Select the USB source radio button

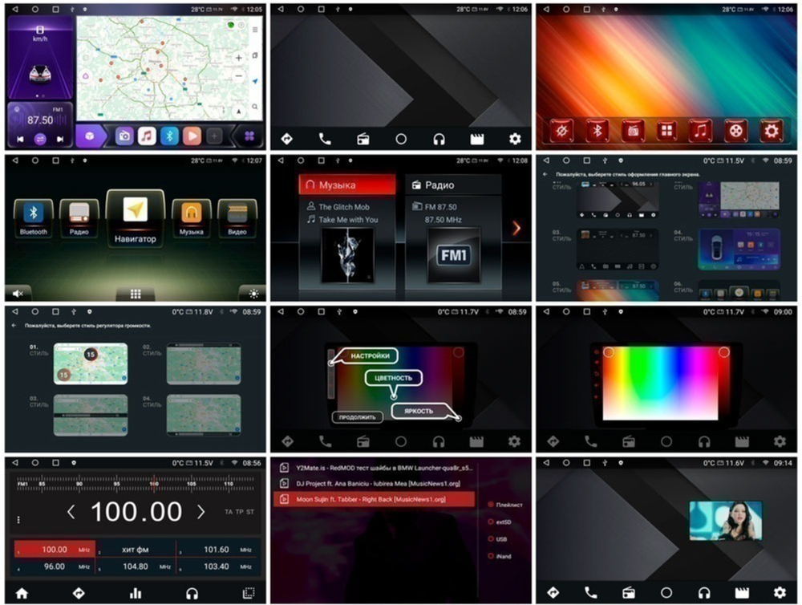491,538
